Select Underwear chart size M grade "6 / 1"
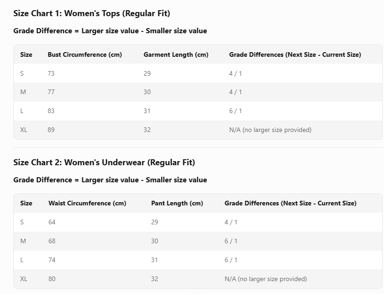384x294 pixels. [231, 241]
